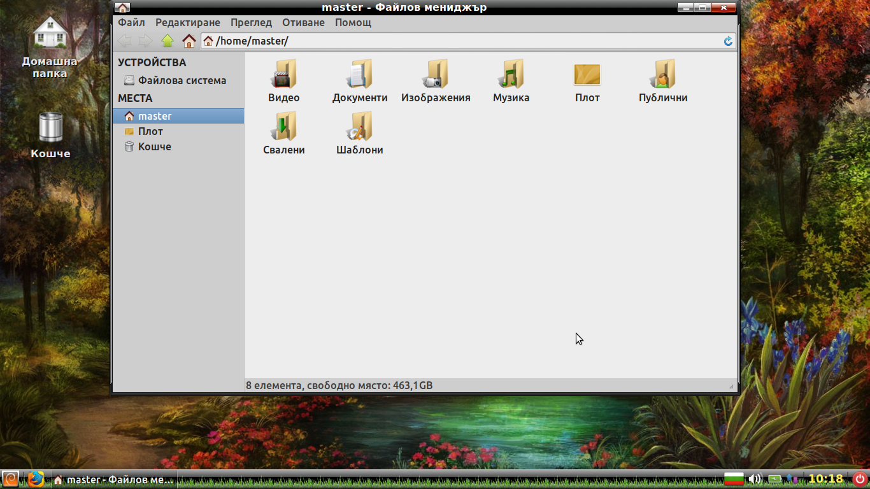Open the Шаблони folder
The width and height of the screenshot is (870, 489).
tap(360, 133)
